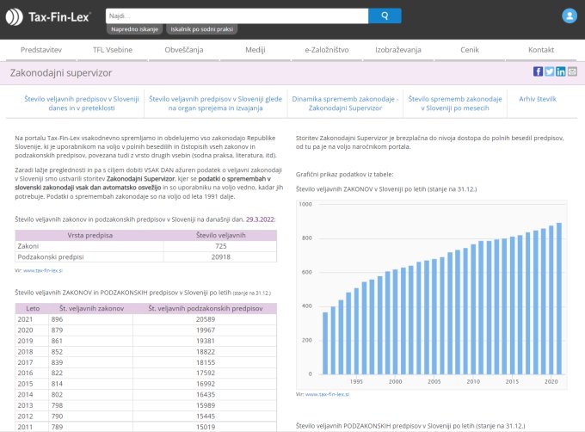Click the value 20918
585x432 pixels.
[221, 257]
